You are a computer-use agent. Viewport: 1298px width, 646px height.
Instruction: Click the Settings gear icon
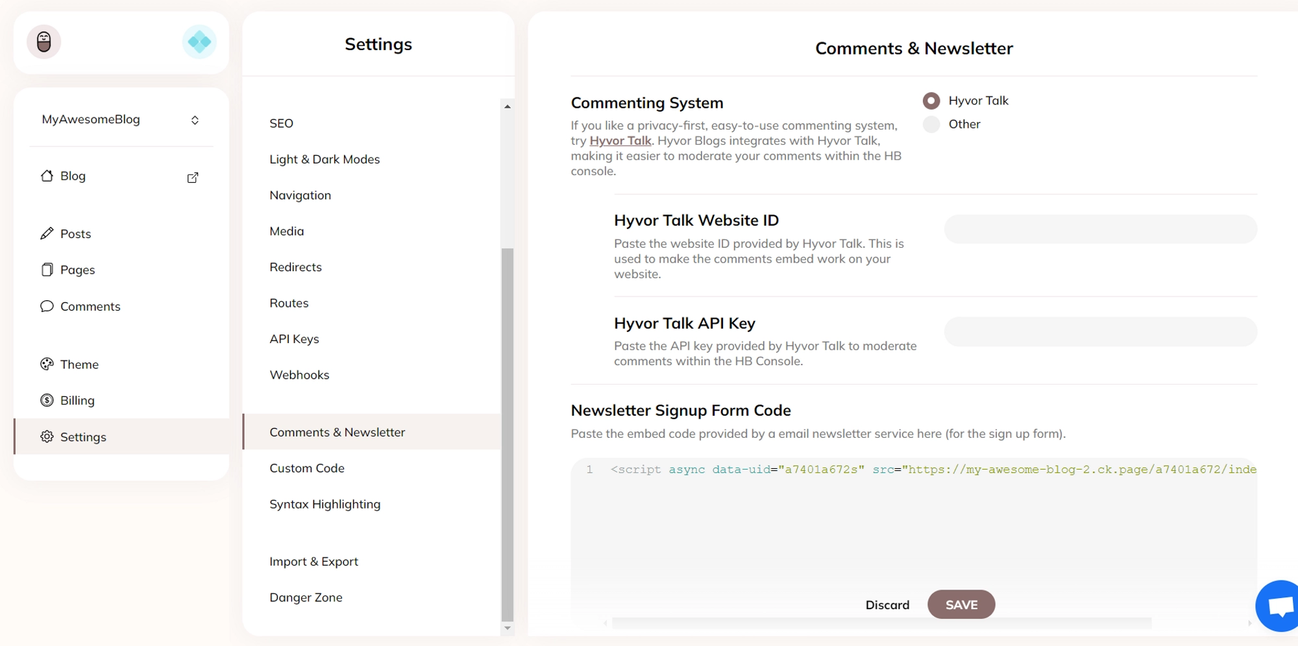(47, 437)
